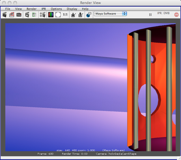Toggle the alpha channel display

58,14
